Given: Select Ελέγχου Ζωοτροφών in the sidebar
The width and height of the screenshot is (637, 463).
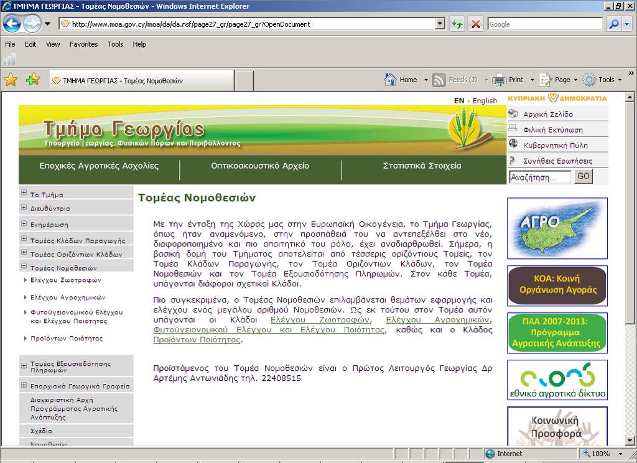Looking at the screenshot, I should pos(66,280).
